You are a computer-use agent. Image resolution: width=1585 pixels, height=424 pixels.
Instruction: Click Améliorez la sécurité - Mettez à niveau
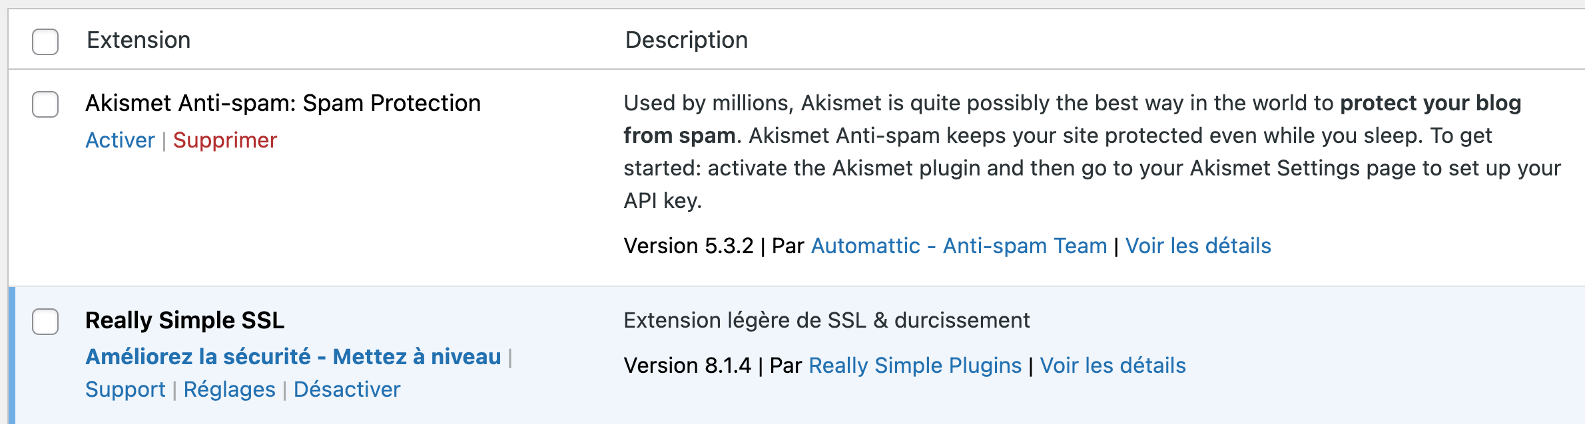[293, 357]
